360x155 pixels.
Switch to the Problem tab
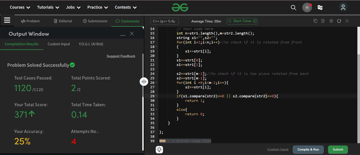click(x=30, y=21)
